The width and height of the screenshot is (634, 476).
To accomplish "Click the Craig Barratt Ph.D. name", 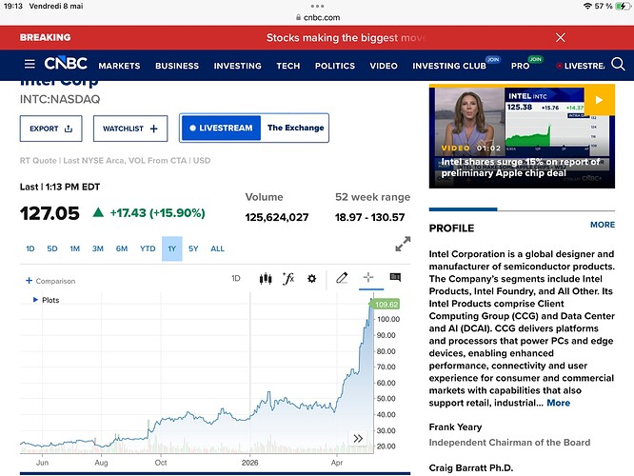I will tap(471, 468).
